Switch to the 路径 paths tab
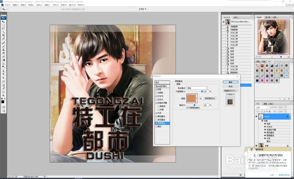The width and height of the screenshot is (294, 179). point(271,104)
